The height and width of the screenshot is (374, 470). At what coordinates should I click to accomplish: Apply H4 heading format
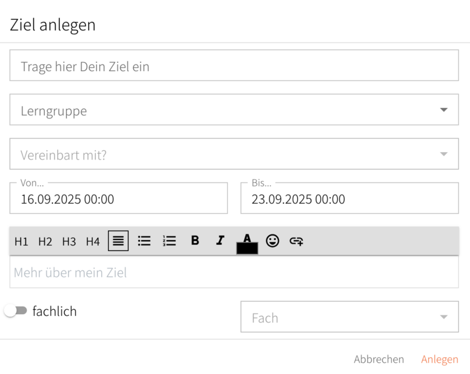point(92,241)
